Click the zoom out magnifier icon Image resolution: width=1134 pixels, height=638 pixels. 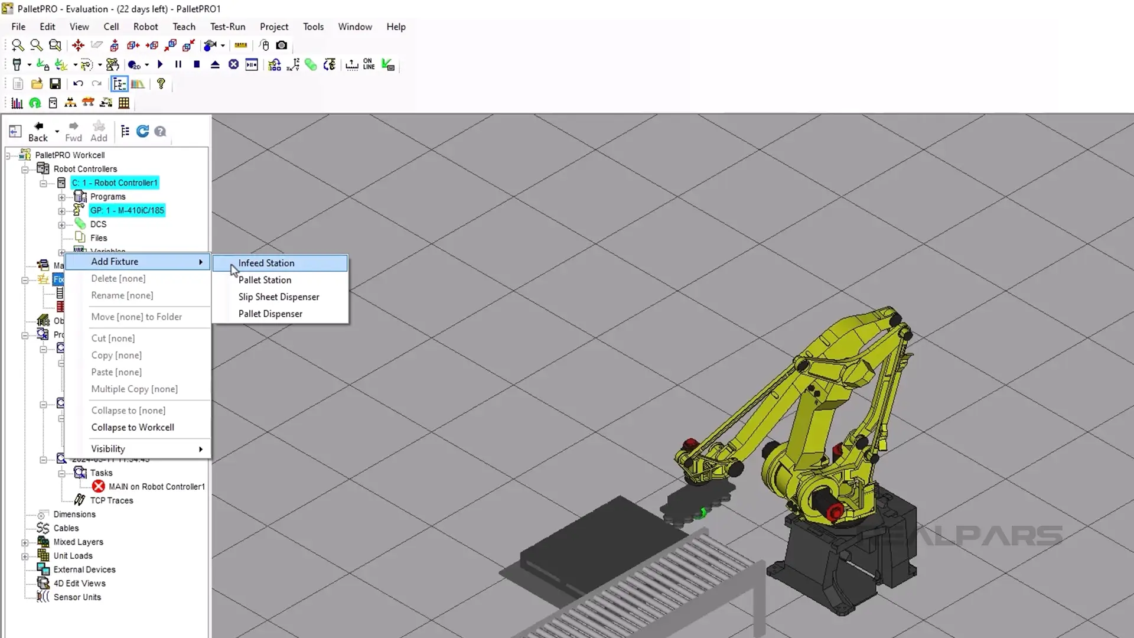[x=36, y=45]
